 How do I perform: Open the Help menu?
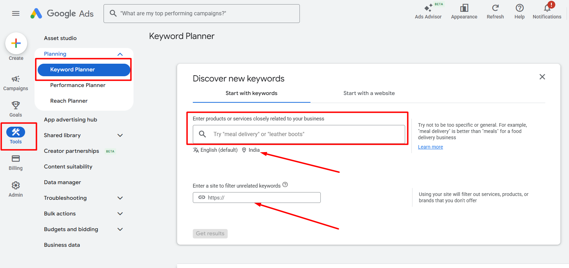coord(519,11)
